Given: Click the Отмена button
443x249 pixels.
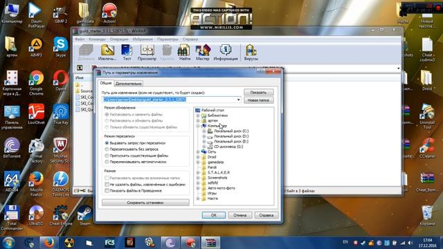Looking at the screenshot, I should (x=240, y=215).
